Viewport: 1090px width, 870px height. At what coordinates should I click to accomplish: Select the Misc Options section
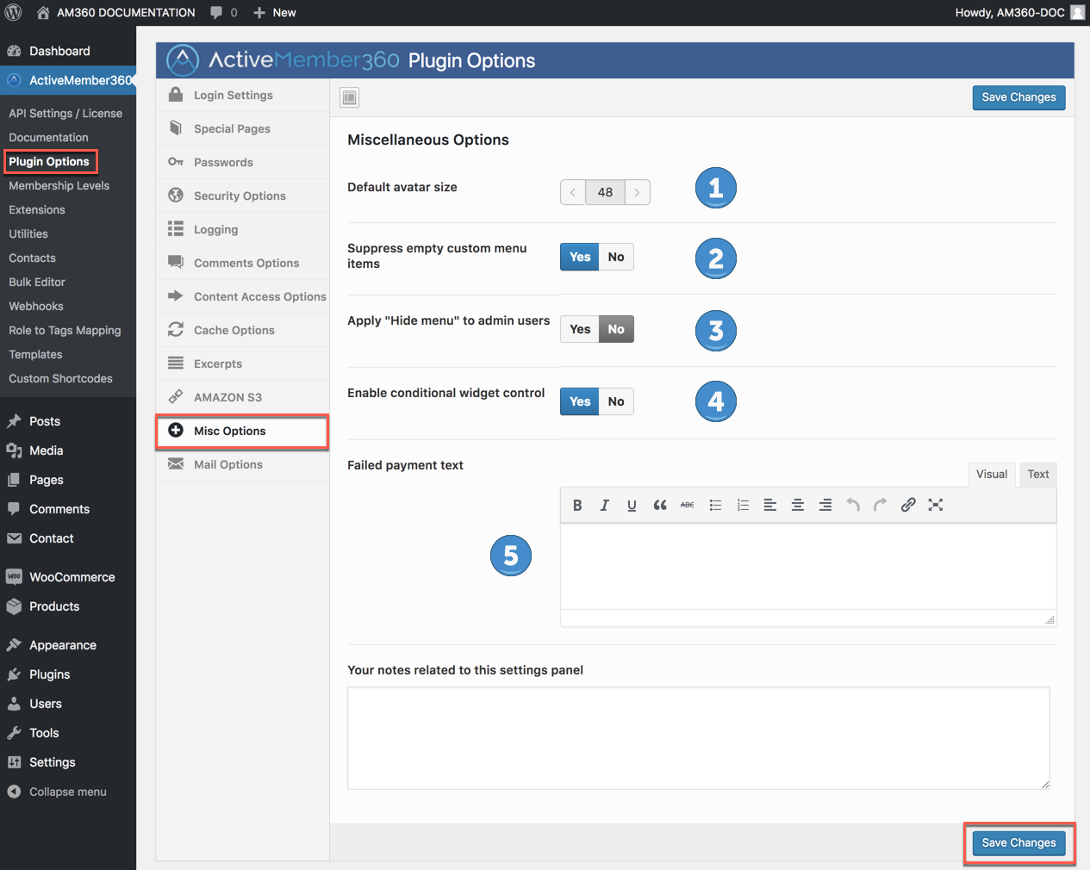(x=243, y=431)
